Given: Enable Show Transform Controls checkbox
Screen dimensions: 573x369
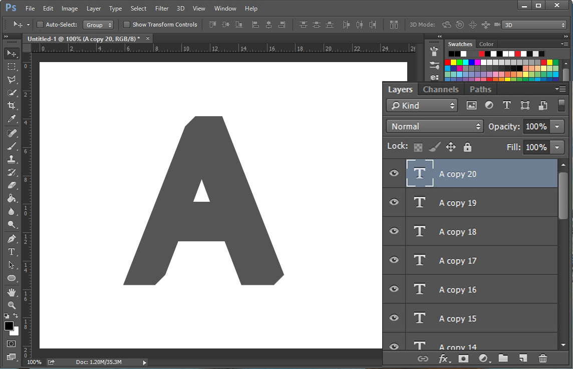Looking at the screenshot, I should point(126,25).
